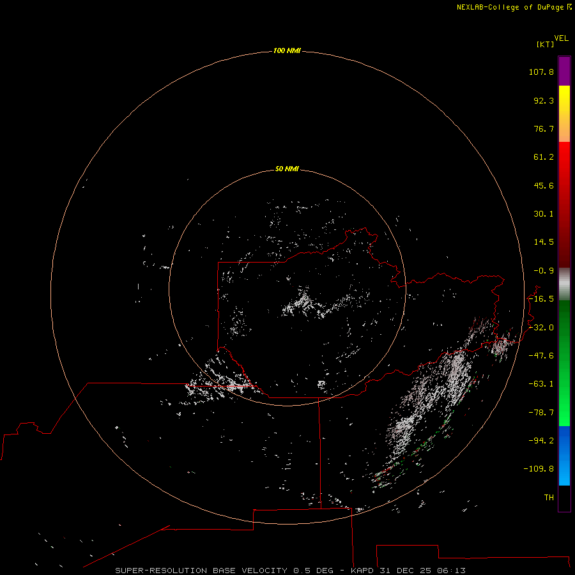Click the -63.1 legend value
Viewport: 575px width, 575px height.
541,384
